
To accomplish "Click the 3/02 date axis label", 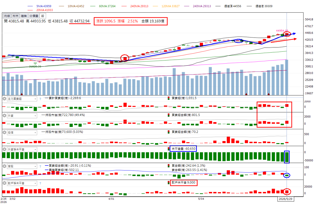I will (12, 198).
